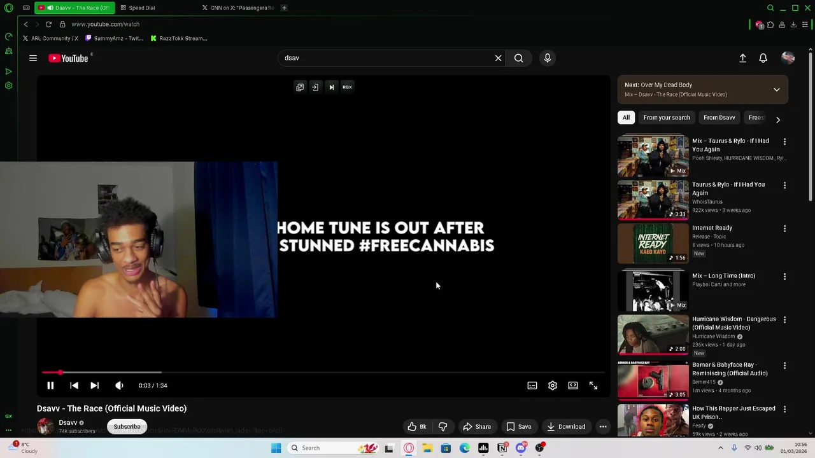Play the Internet Ready thumbnail

[x=653, y=242]
